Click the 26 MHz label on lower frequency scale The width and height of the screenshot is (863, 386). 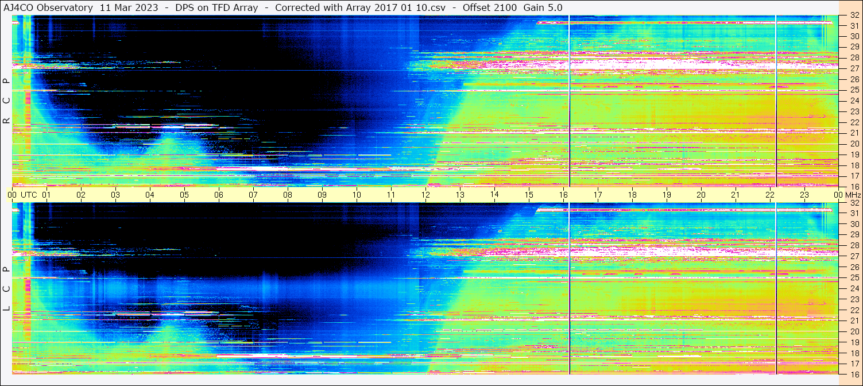(854, 267)
